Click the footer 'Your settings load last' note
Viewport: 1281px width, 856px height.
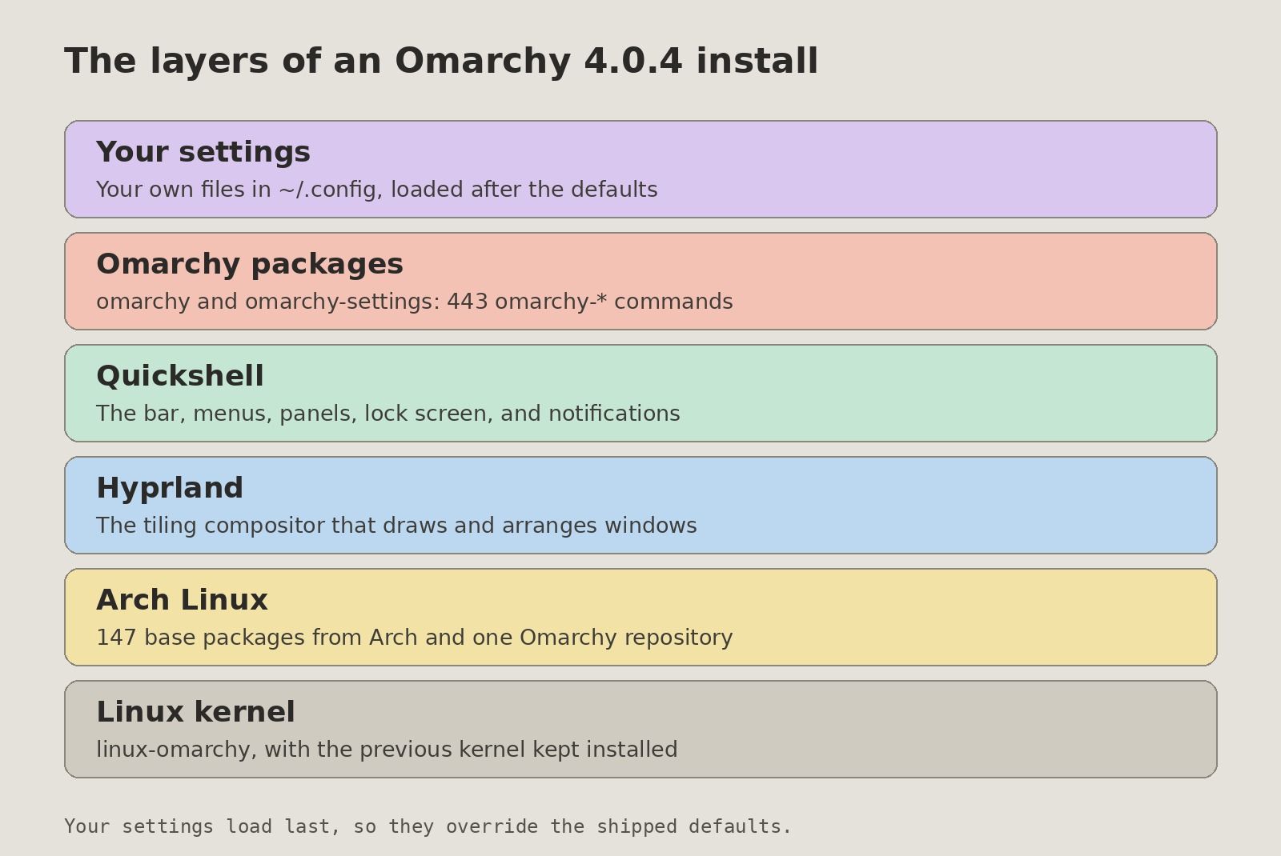[428, 826]
